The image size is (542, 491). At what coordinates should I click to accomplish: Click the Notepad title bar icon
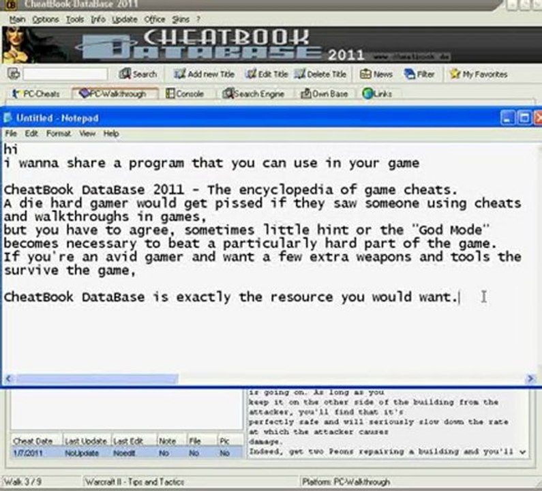click(x=7, y=118)
